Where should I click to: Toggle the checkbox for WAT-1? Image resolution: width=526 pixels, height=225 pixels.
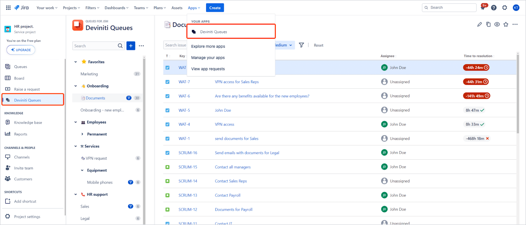point(167,139)
